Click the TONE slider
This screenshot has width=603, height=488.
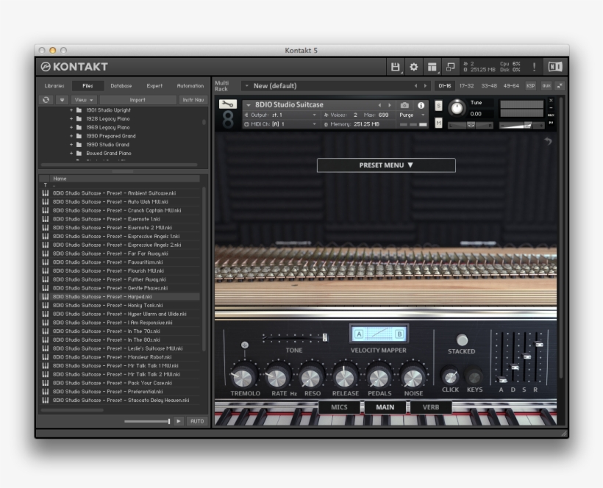(295, 337)
